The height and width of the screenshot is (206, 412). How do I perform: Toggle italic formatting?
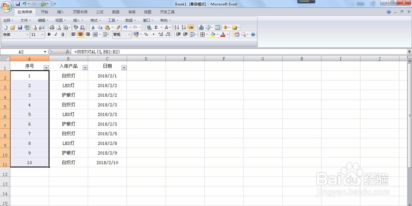tap(56, 35)
